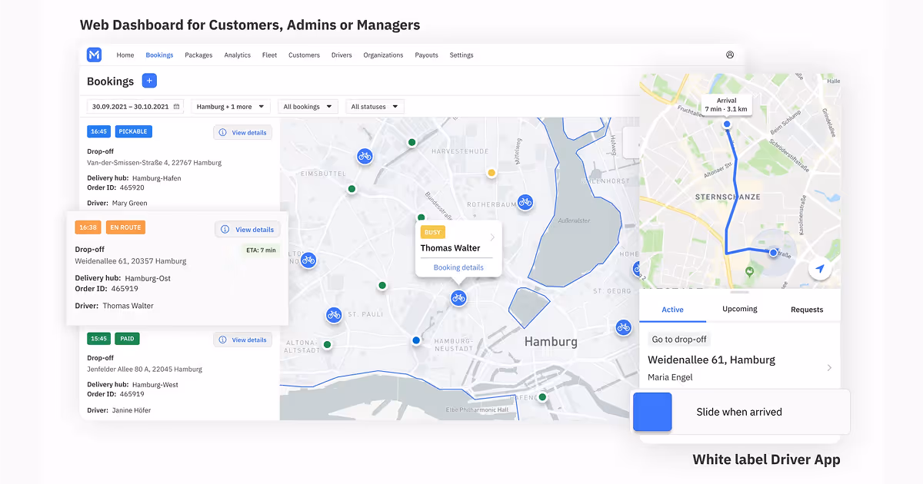Tap the bottom sheet drag handle above the tabs

(740, 292)
